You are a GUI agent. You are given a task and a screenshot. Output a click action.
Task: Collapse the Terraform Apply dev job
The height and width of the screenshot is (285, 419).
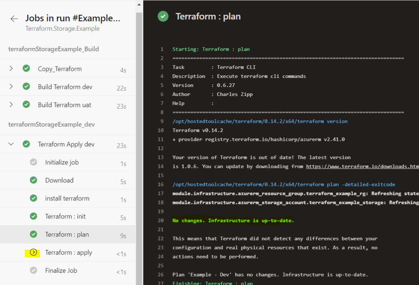pyautogui.click(x=11, y=144)
